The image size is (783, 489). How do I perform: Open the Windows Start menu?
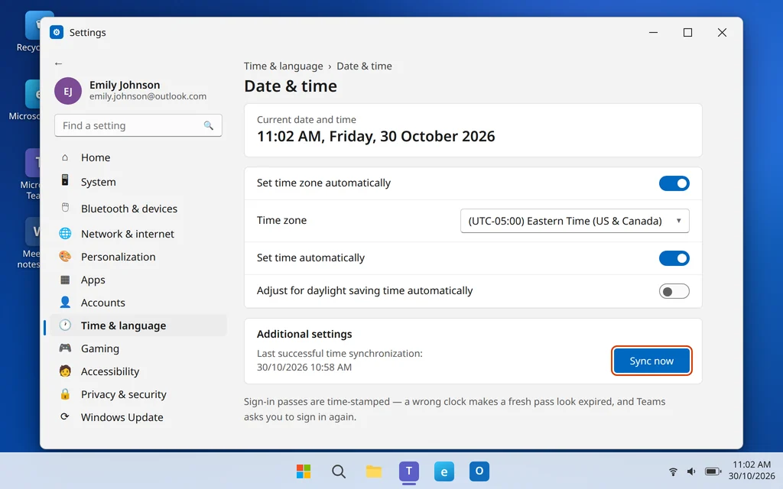coord(304,471)
